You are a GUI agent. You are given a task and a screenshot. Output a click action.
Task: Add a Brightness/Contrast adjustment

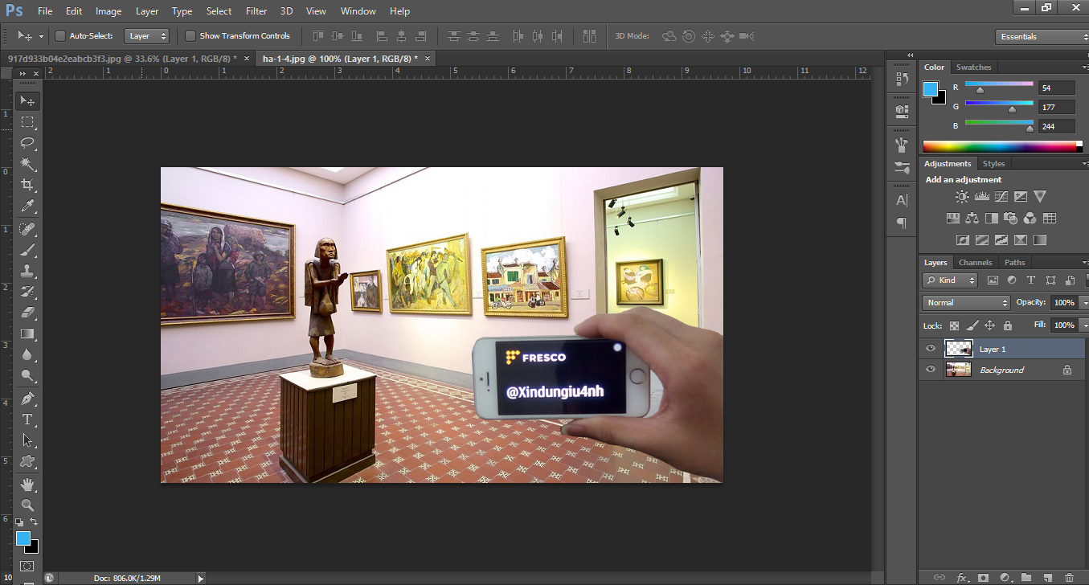(961, 197)
